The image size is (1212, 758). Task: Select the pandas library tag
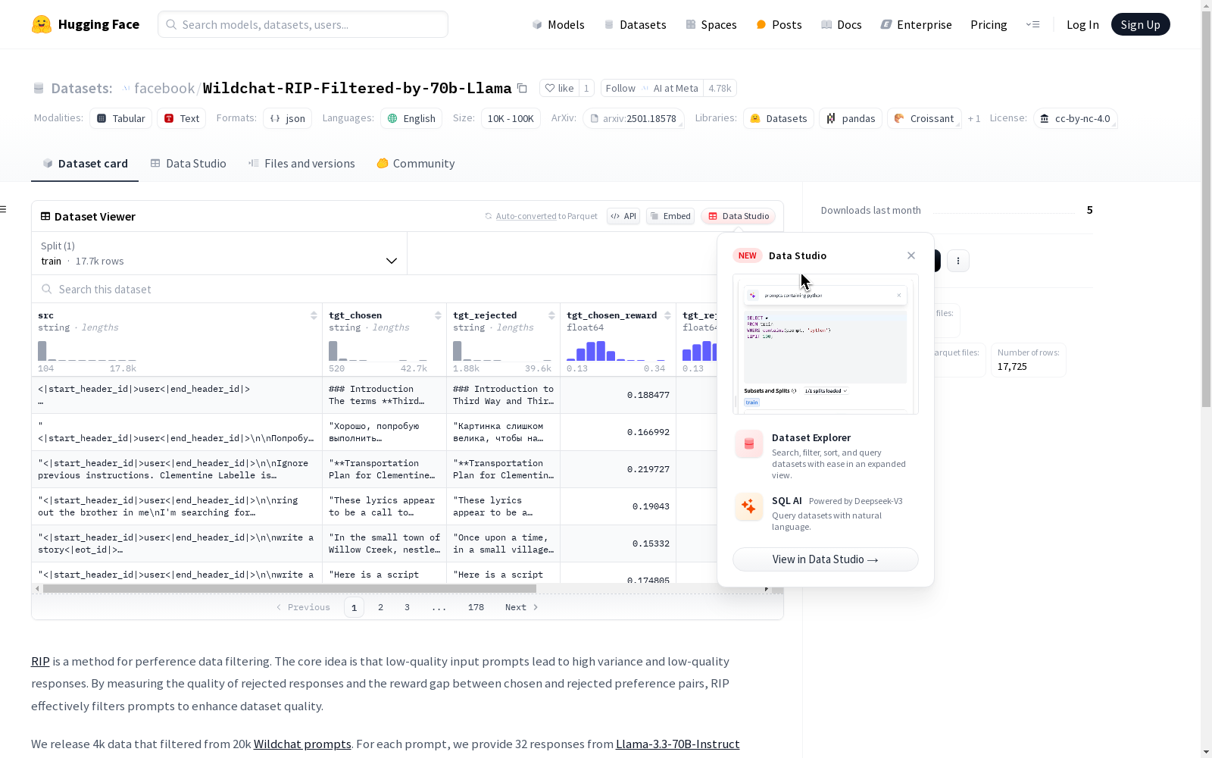tap(851, 118)
